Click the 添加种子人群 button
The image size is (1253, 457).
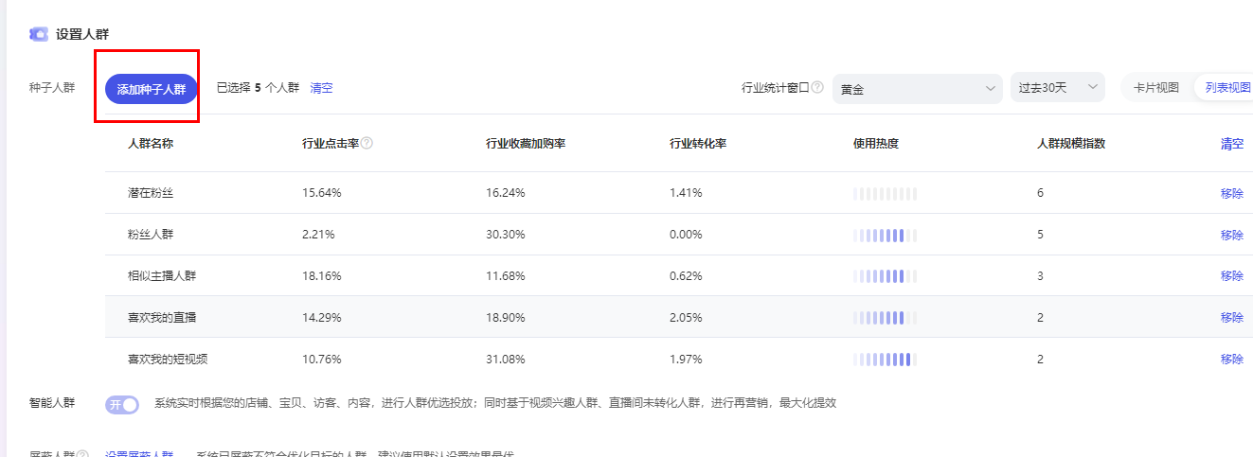(x=151, y=89)
